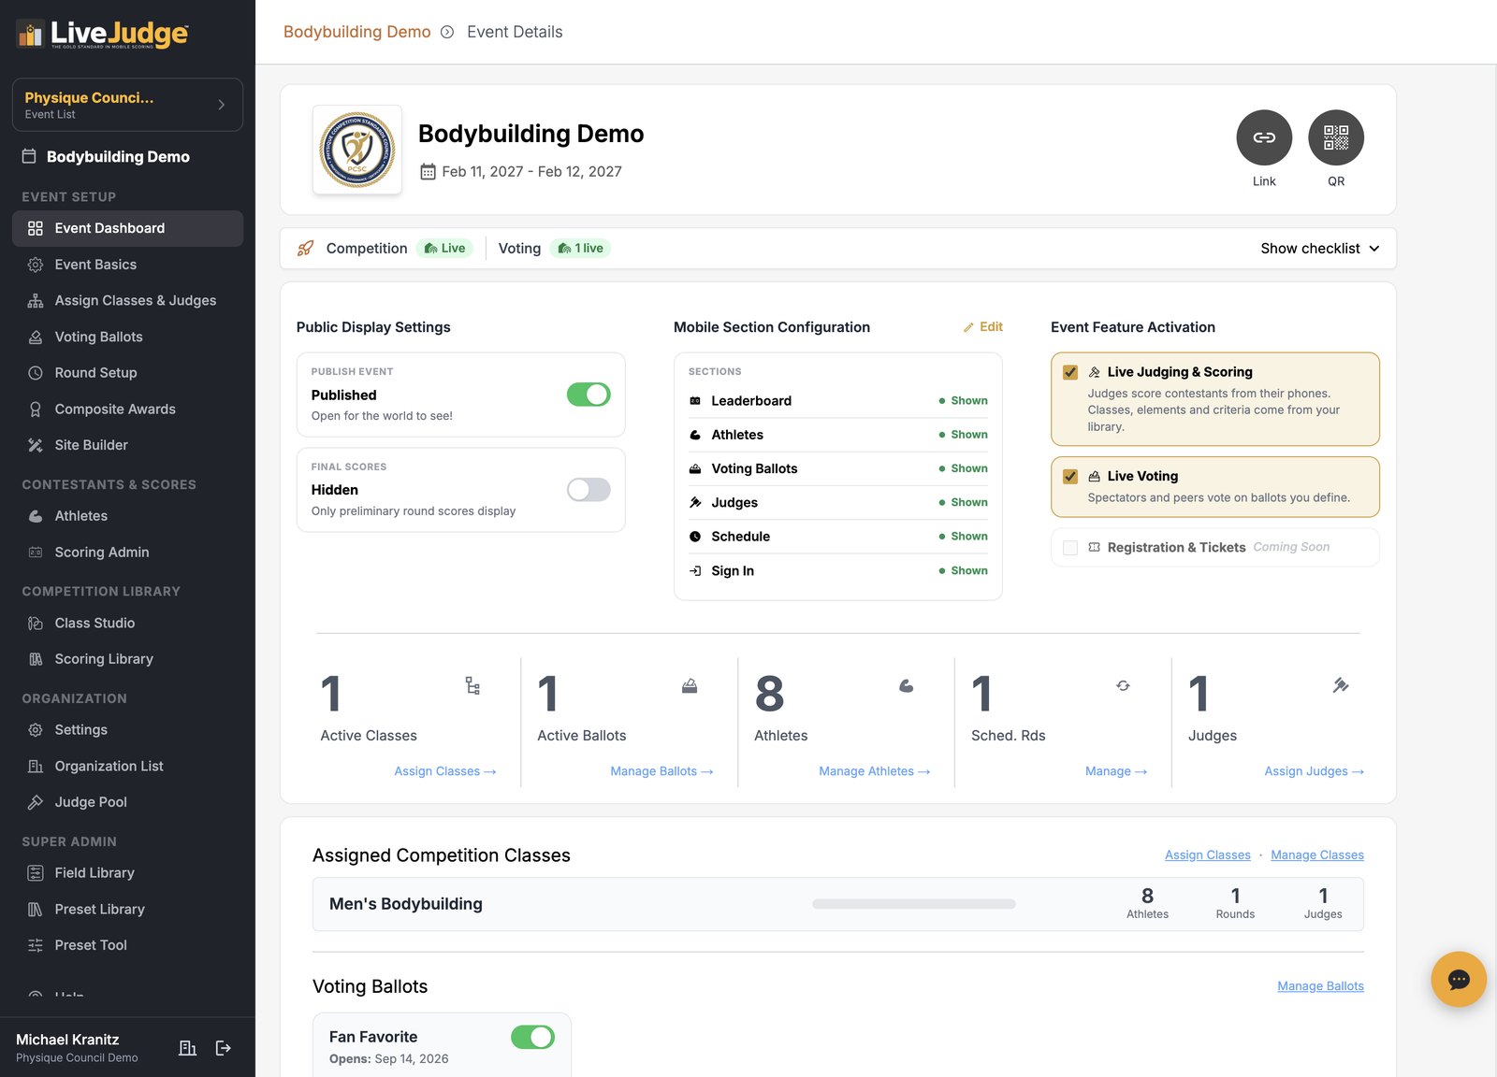Click the Schedule clock section icon
Viewport: 1497px width, 1077px height.
[695, 537]
